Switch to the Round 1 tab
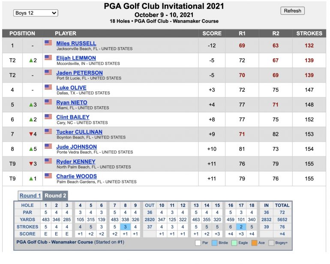330x264 pixels. (x=30, y=195)
